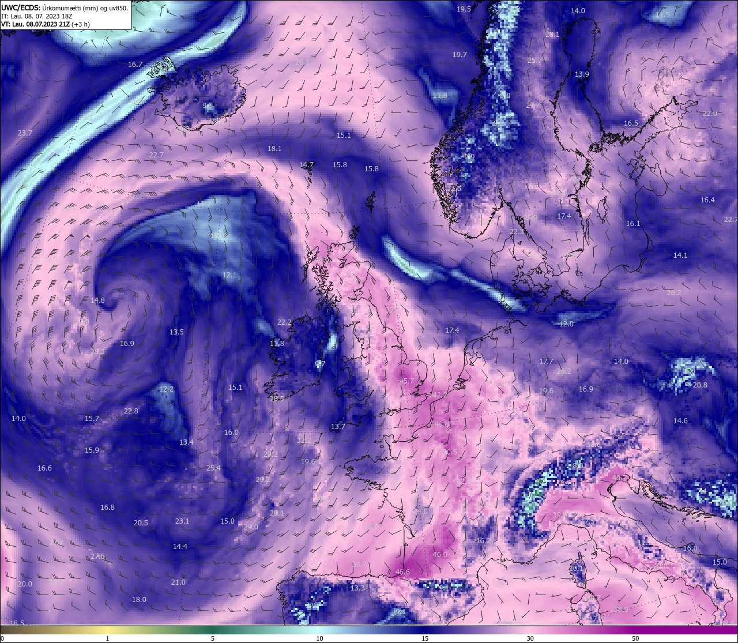Click the 12.1 value west of Scotland

(x=229, y=275)
